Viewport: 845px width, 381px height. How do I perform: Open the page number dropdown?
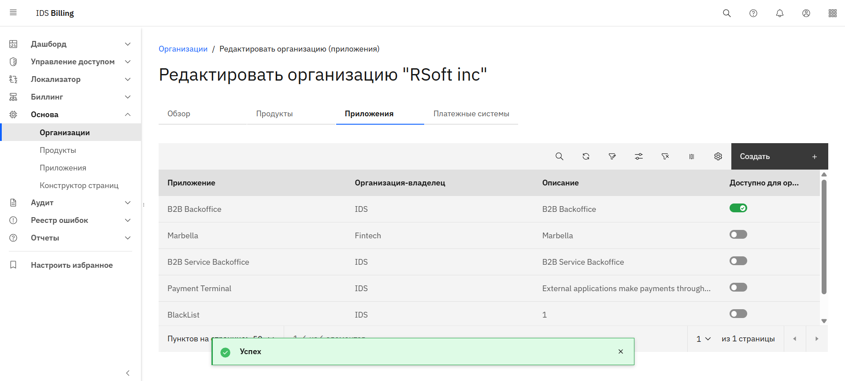coord(703,339)
